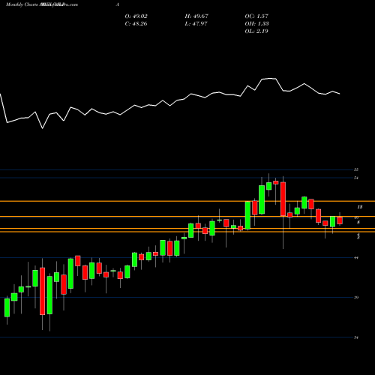Click the 34 price axis label
The image size is (375, 375).
356,337
